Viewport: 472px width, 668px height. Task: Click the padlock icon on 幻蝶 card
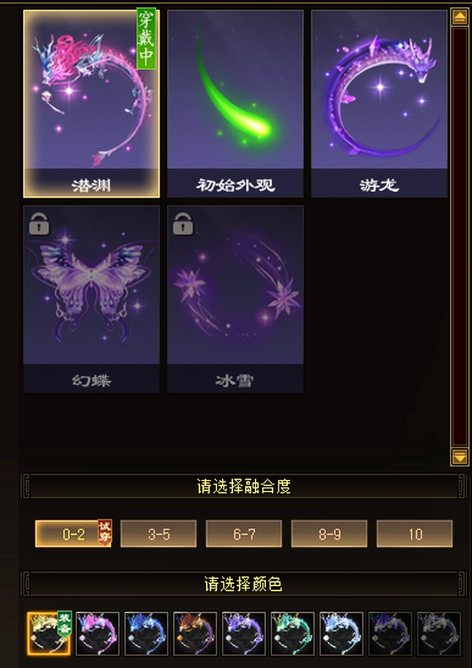(x=39, y=224)
